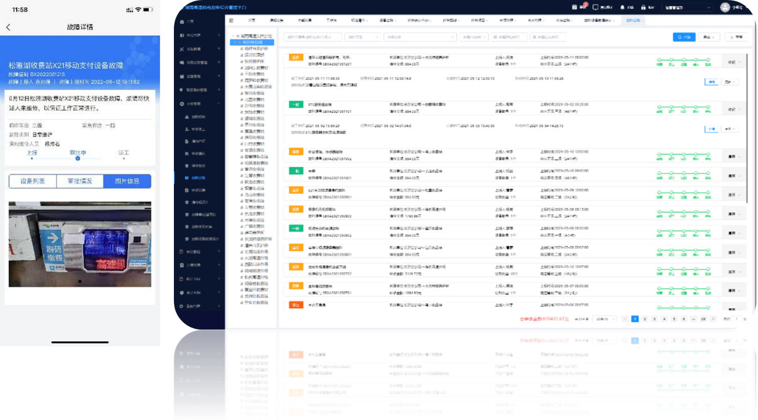Click the warning triangle icon under 小修管理
The image size is (758, 420).
click(x=187, y=117)
